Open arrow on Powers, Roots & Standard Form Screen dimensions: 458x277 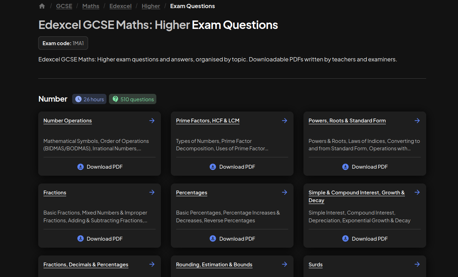[417, 121]
